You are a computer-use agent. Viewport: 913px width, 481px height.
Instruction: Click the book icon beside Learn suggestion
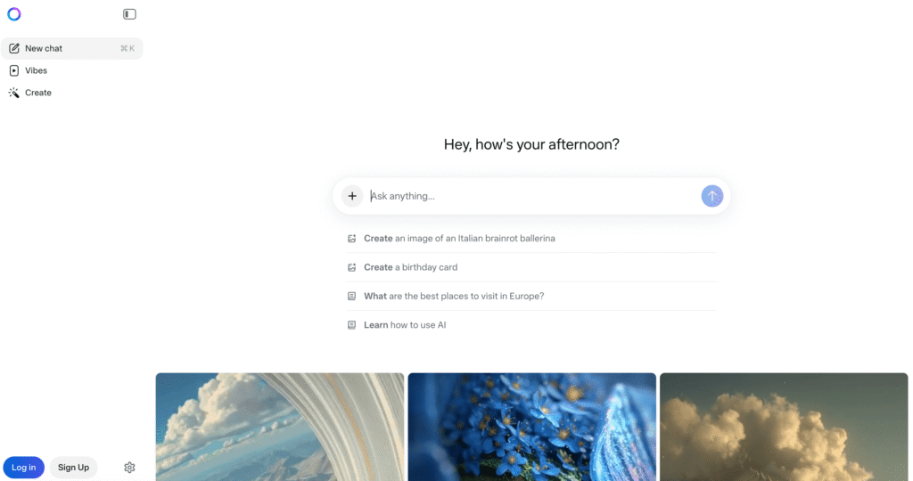pyautogui.click(x=352, y=325)
